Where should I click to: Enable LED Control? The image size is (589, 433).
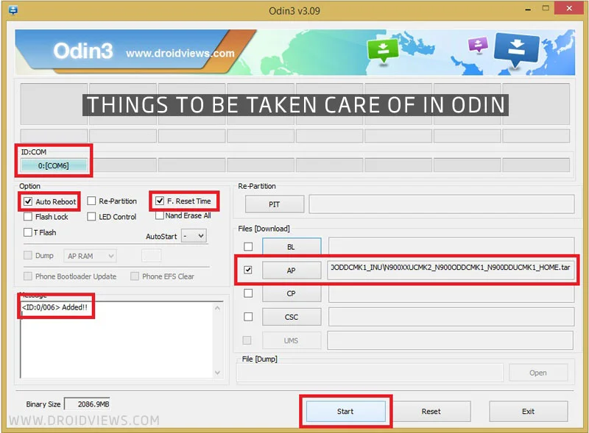[x=91, y=215]
